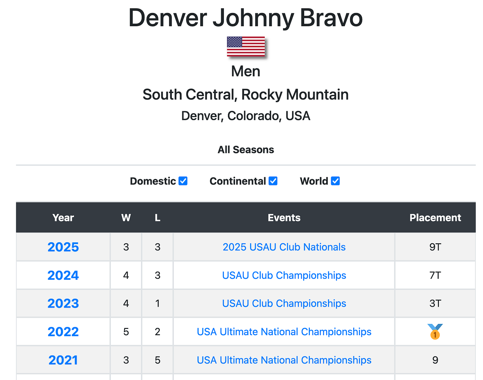This screenshot has height=380, width=483.
Task: Go to the 2022 season page
Action: point(63,332)
